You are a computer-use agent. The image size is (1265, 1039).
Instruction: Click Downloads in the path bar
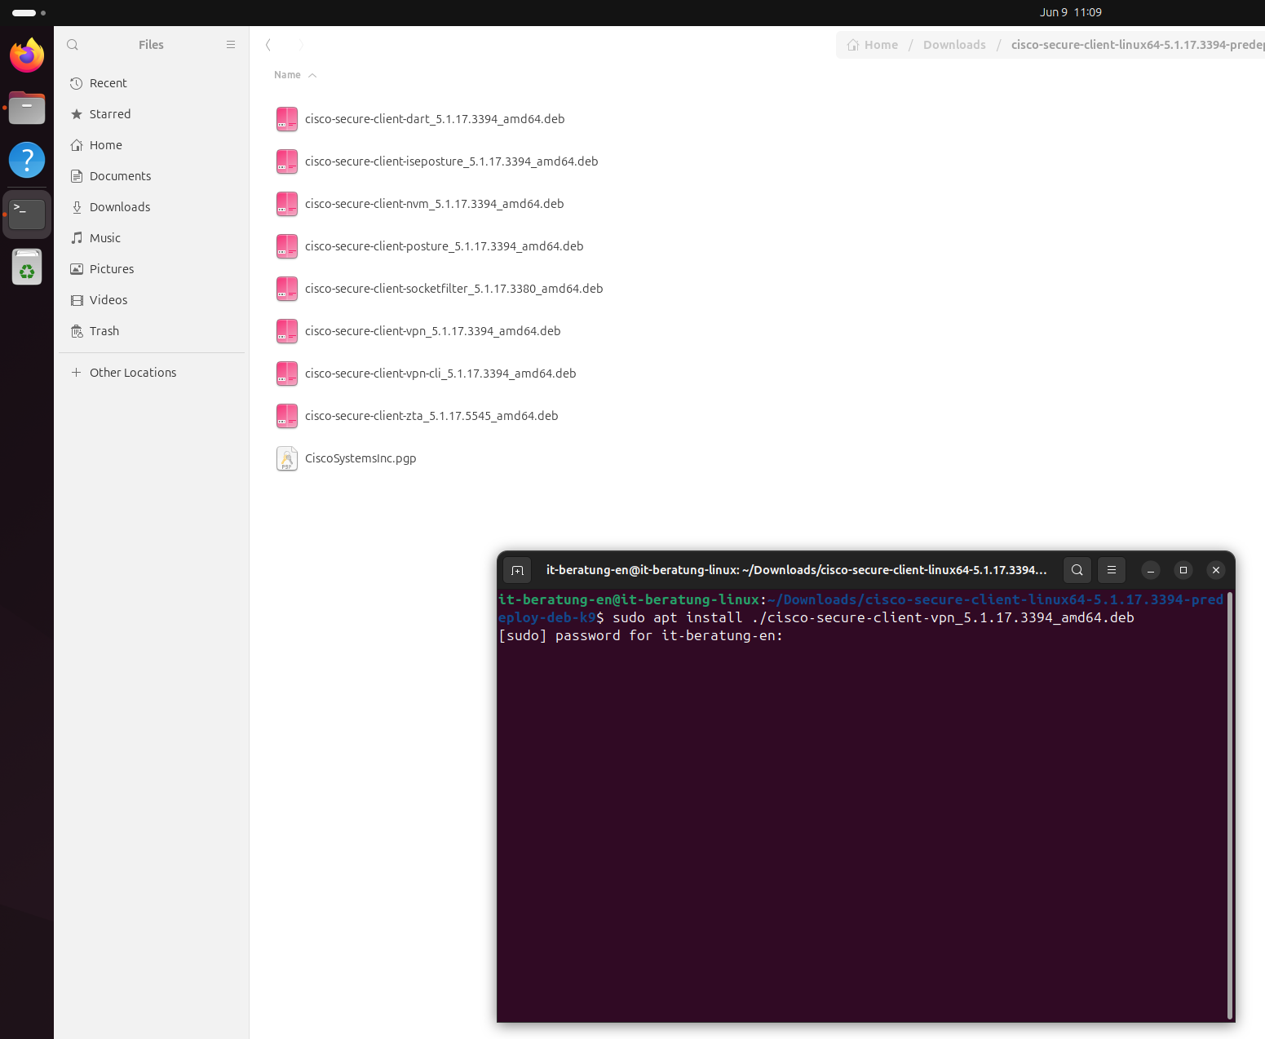pos(954,45)
